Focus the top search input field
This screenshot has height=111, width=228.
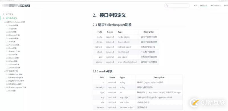pos(177,5)
